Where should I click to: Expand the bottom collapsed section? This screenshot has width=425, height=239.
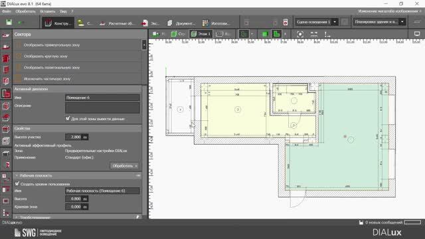(17, 217)
